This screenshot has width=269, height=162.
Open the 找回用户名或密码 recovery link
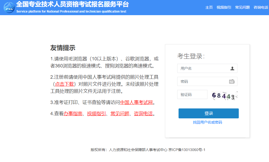pos(208,122)
